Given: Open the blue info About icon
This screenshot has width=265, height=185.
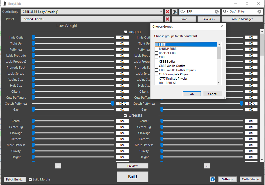Looking at the screenshot, I should point(212,179).
